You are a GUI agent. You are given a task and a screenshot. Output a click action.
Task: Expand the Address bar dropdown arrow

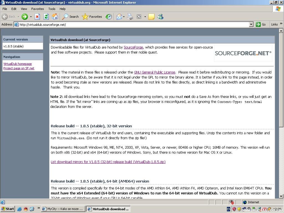(x=251, y=24)
